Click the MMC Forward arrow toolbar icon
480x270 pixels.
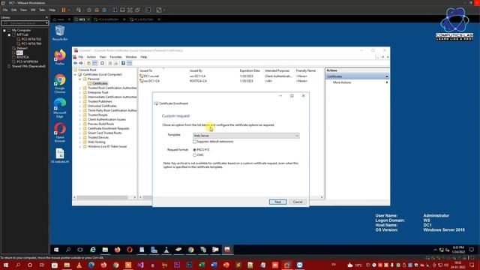tap(81, 63)
